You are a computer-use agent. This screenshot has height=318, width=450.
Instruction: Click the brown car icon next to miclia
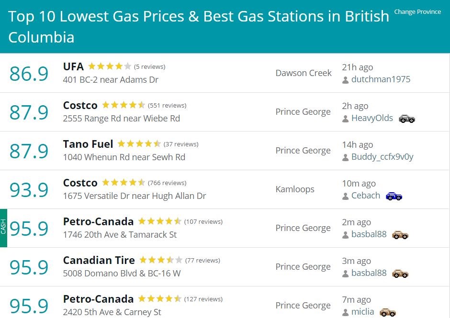click(x=388, y=312)
